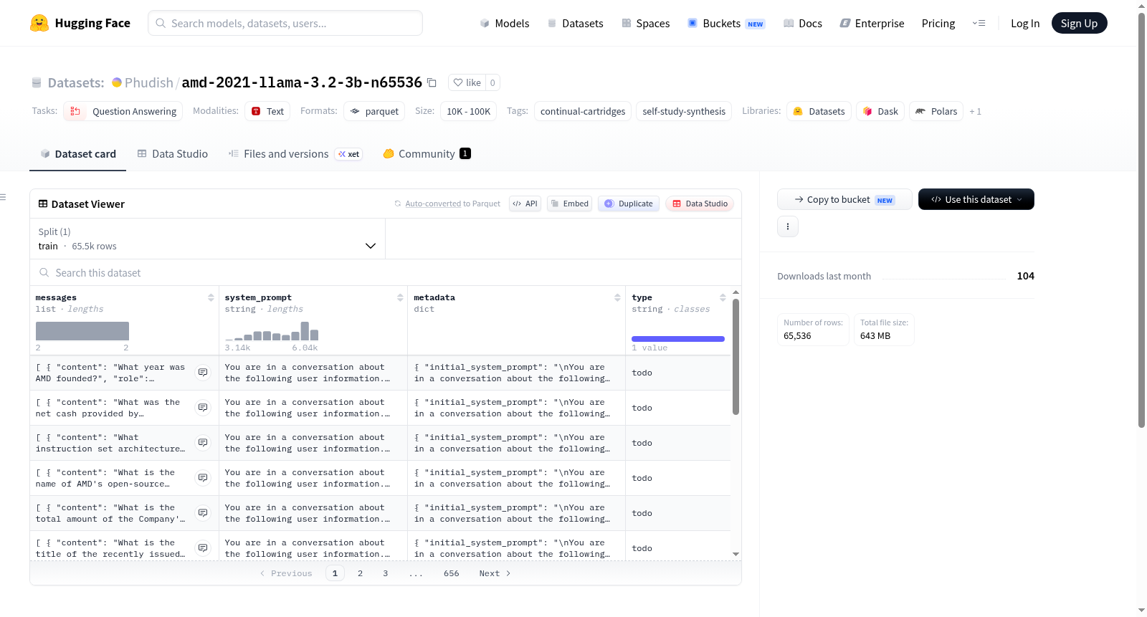Click the dataset table vertical scrollbar
The height and width of the screenshot is (617, 1147).
(x=736, y=357)
